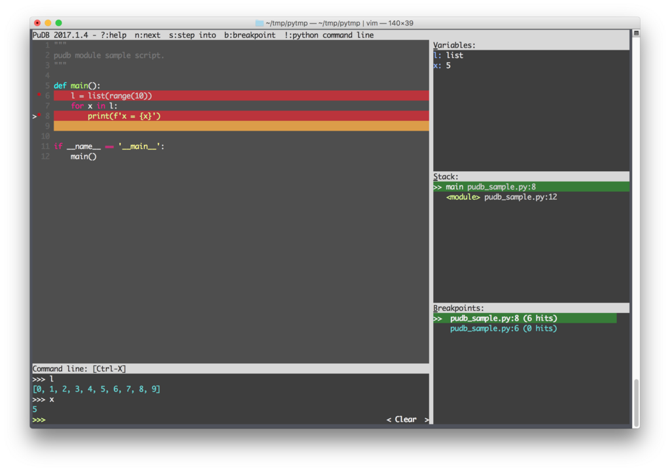Click the breakpoint marker on line 6
This screenshot has width=670, height=471.
click(x=39, y=95)
